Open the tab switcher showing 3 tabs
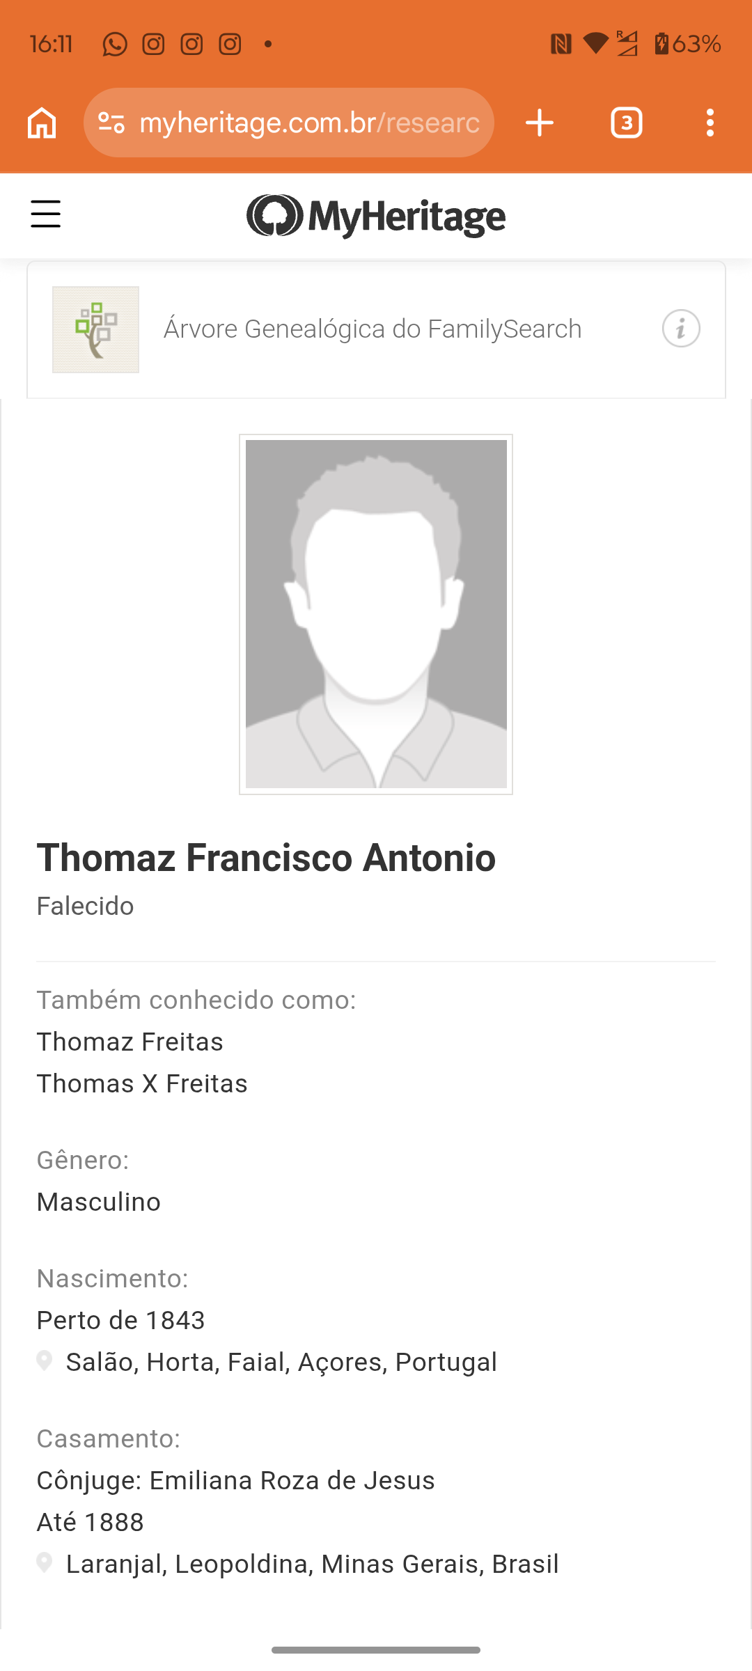Image resolution: width=752 pixels, height=1671 pixels. click(x=626, y=123)
